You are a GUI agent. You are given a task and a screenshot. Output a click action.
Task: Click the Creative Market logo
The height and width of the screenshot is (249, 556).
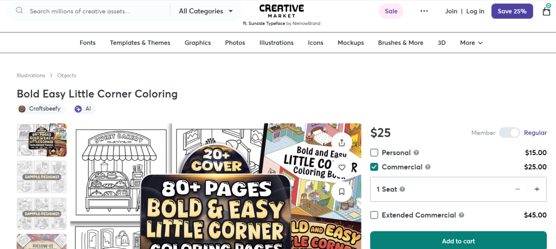[x=281, y=11]
